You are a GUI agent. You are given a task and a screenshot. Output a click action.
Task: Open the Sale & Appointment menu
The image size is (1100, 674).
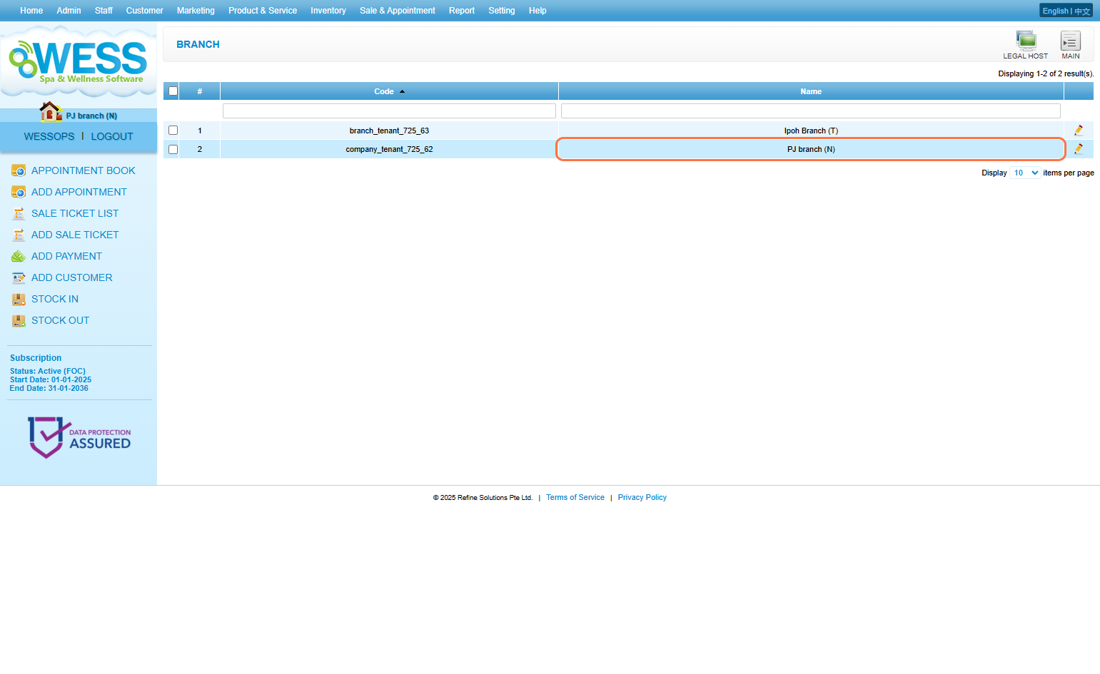point(397,11)
